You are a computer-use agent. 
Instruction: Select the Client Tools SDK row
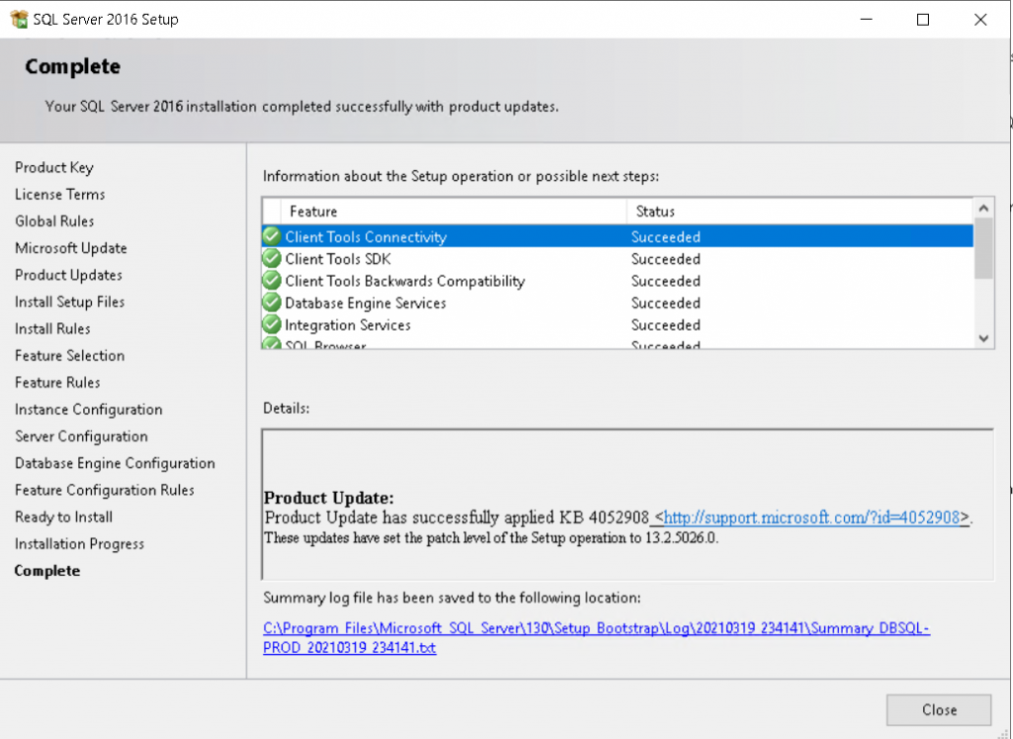(x=617, y=258)
